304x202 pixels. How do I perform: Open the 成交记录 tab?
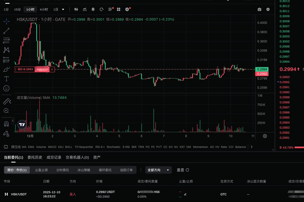point(54,157)
